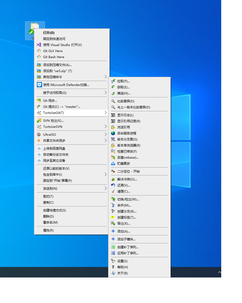The image size is (242, 303).
Task: Click the UltraISO disc icon
Action: point(39,134)
